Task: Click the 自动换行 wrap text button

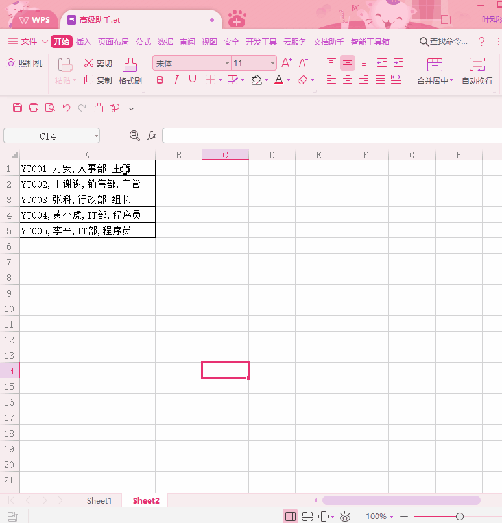Action: [477, 71]
